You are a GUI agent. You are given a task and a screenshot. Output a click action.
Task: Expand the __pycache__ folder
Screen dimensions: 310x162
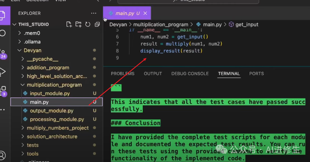[x=23, y=59]
